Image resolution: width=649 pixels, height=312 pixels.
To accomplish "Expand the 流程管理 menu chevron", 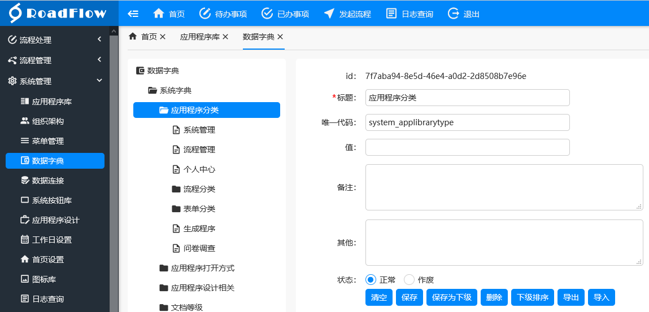I will (x=99, y=59).
